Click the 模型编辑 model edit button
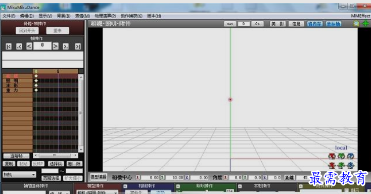Image resolution: width=371 pixels, height=194 pixels. (x=99, y=177)
